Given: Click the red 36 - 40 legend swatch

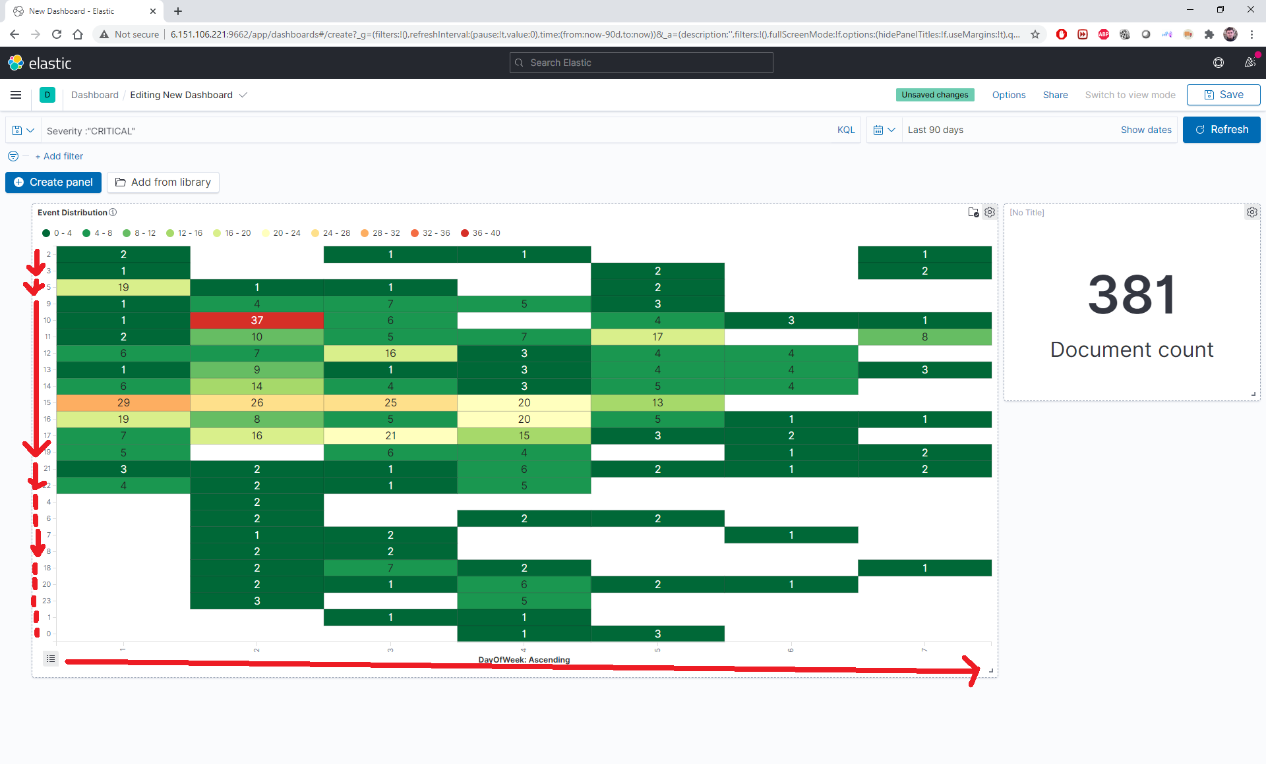Looking at the screenshot, I should (465, 233).
